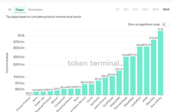Select the LooksRare bar in chart
The height and width of the screenshot is (112, 173).
point(140,71)
